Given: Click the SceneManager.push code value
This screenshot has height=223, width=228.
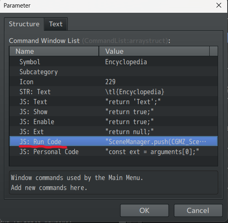Looking at the screenshot, I should click(155, 142).
